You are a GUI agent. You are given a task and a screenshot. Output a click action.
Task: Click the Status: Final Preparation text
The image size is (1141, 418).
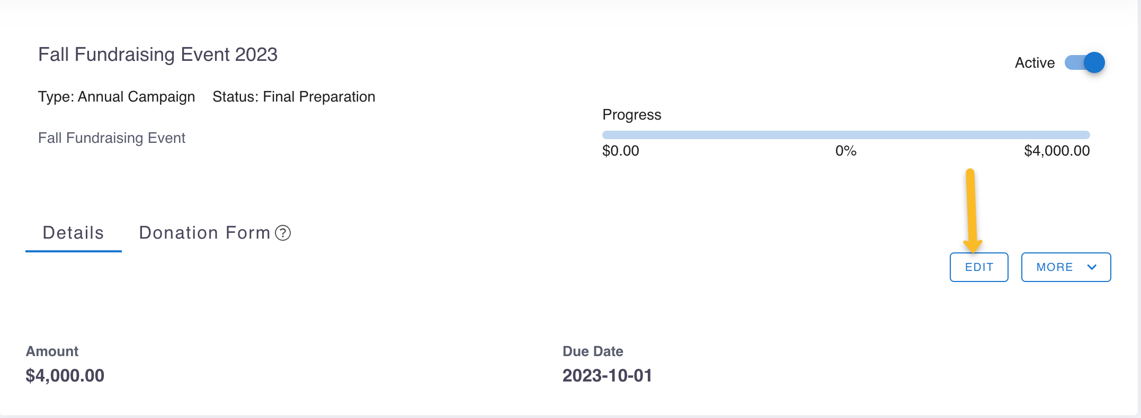coord(294,97)
